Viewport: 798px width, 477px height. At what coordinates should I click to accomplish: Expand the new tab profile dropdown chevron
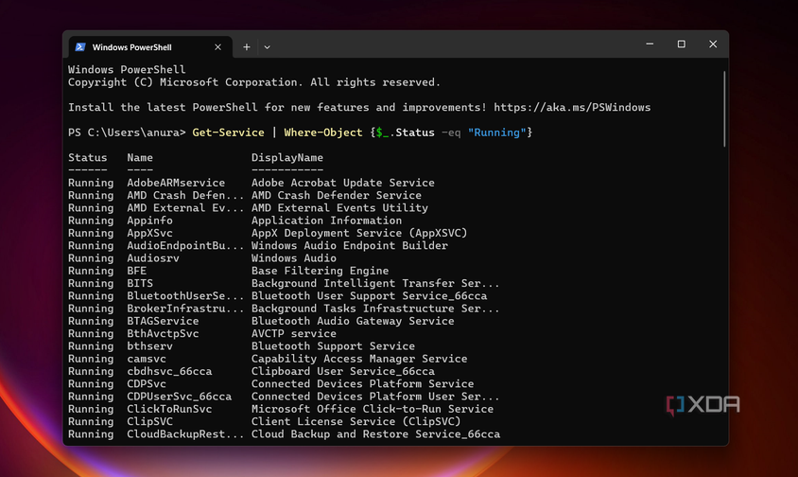point(268,46)
